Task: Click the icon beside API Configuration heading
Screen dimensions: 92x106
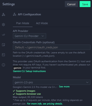Action: point(15,14)
